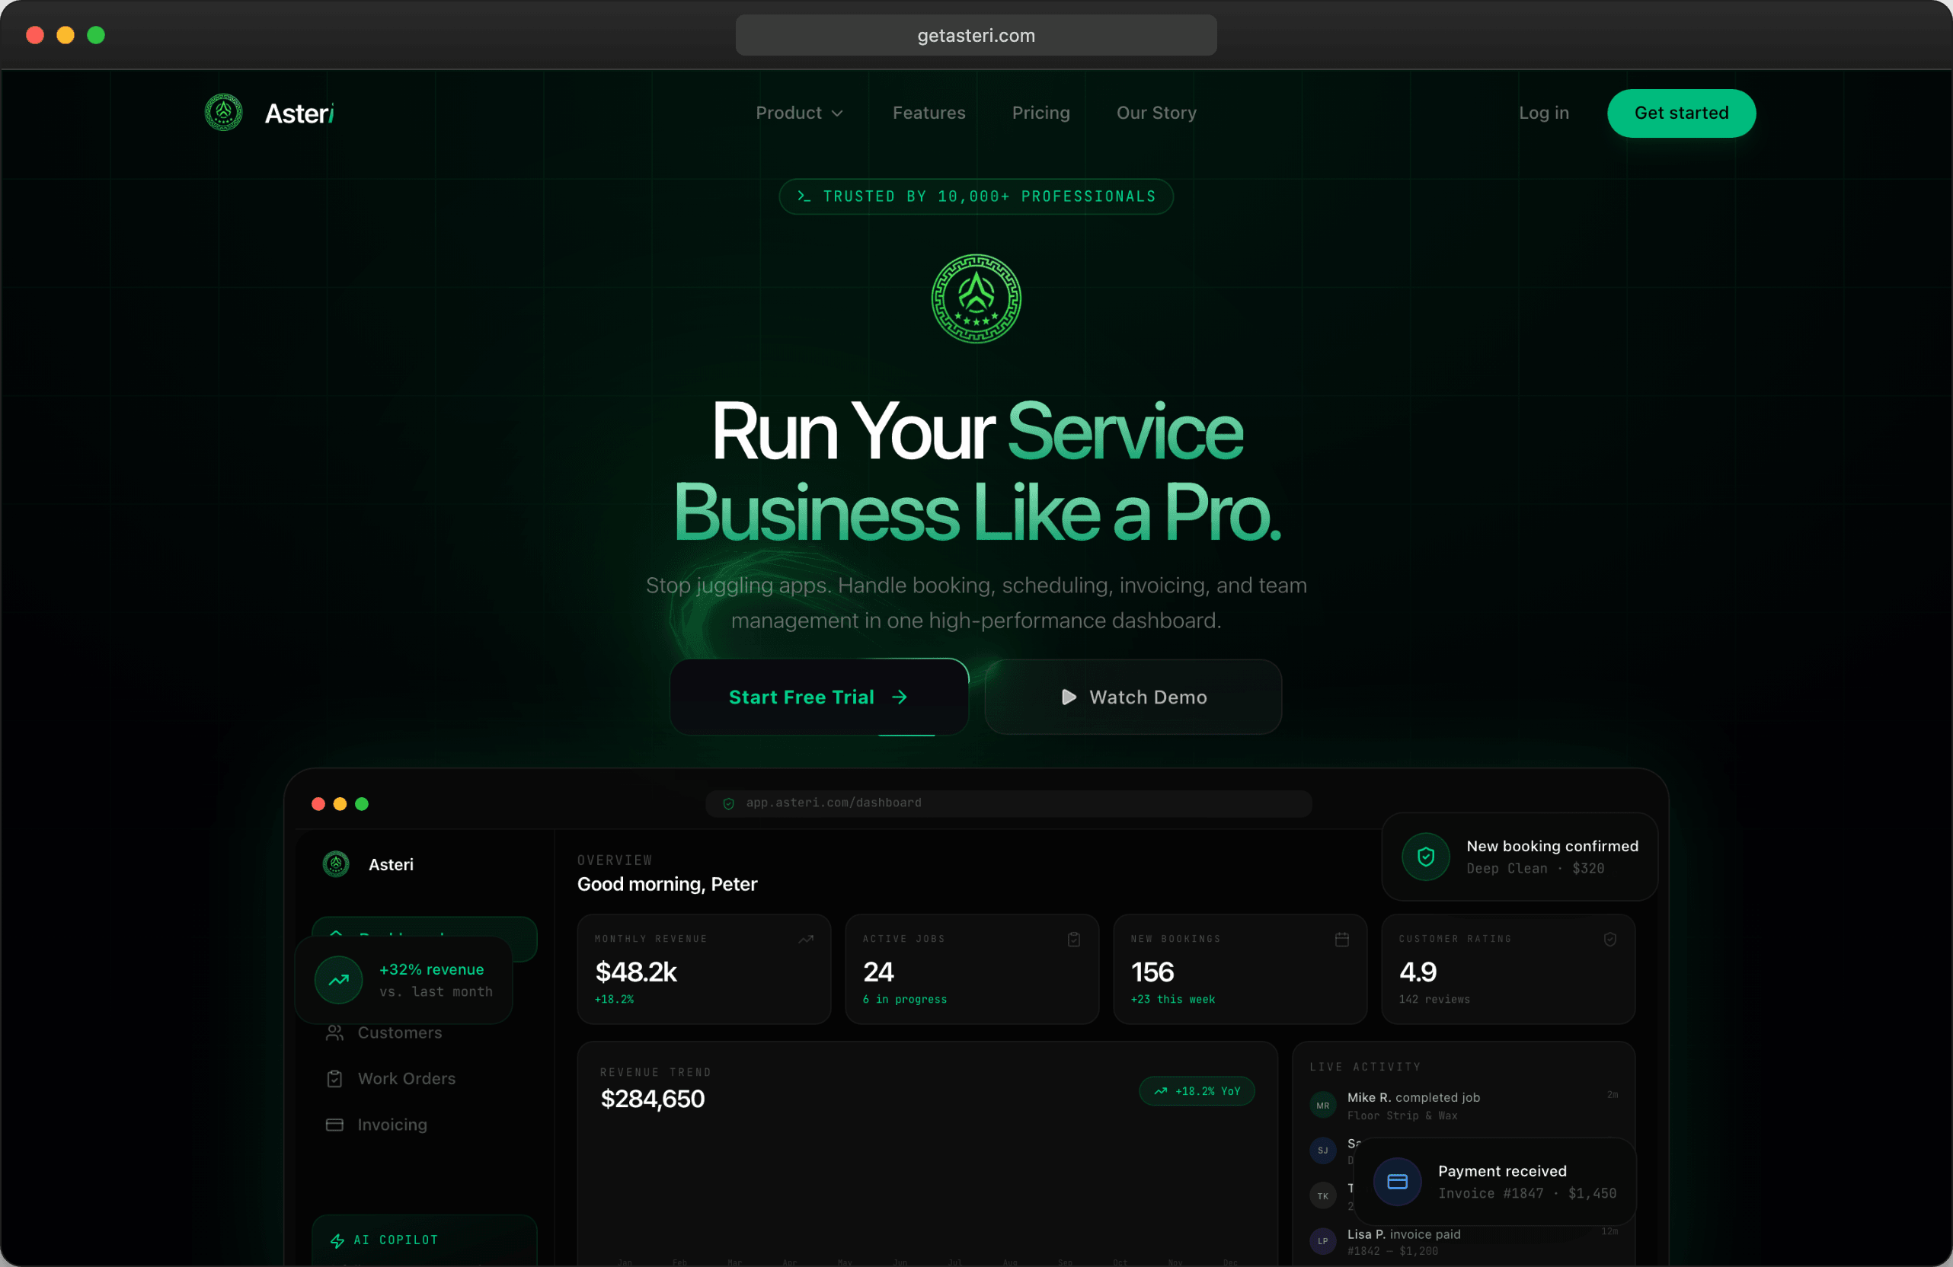Go to the Features page
The image size is (1953, 1267).
929,113
